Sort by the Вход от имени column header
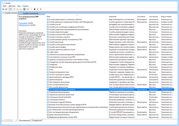The height and width of the screenshot is (126, 179). 167,16
